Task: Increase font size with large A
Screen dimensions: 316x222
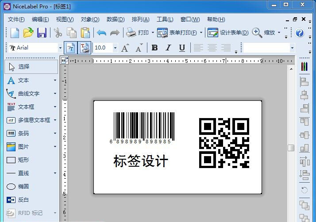Action: pos(125,48)
